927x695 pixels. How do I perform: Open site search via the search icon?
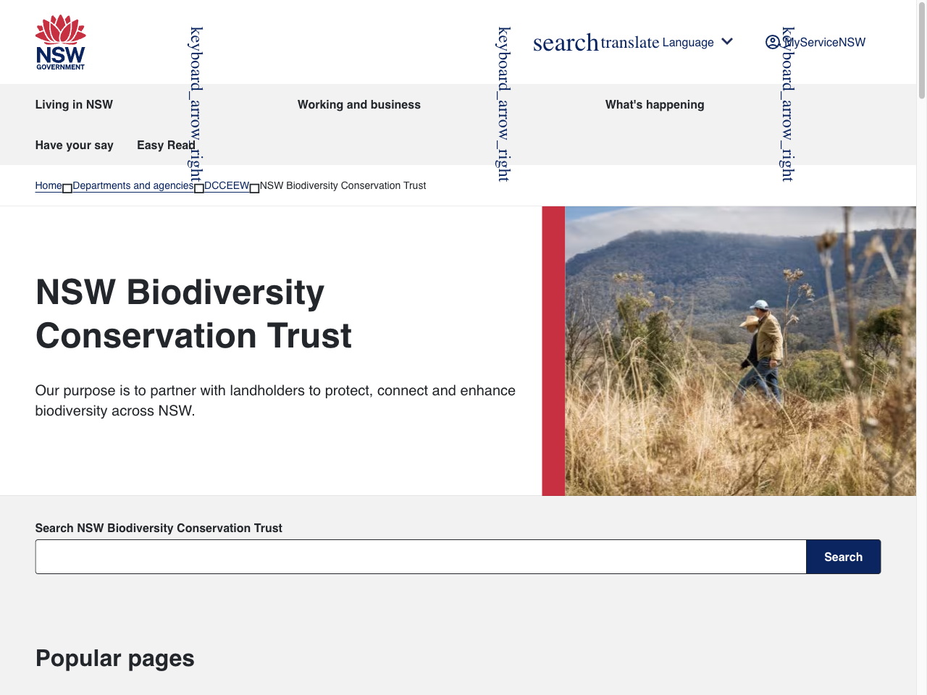[x=566, y=43]
